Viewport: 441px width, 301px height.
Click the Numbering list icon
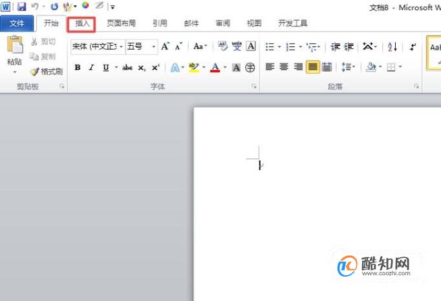point(290,47)
